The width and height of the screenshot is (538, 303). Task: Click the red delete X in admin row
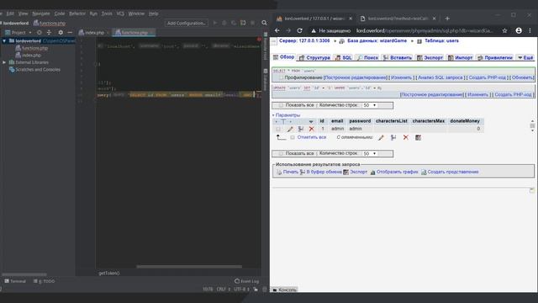tap(312, 129)
